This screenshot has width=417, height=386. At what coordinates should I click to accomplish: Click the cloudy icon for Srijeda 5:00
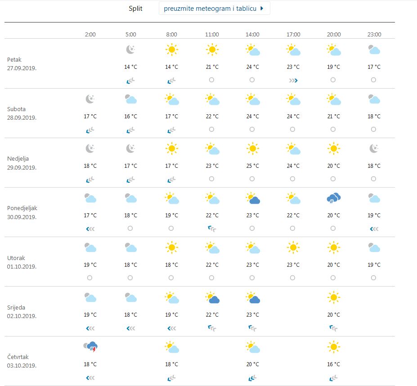click(x=130, y=297)
